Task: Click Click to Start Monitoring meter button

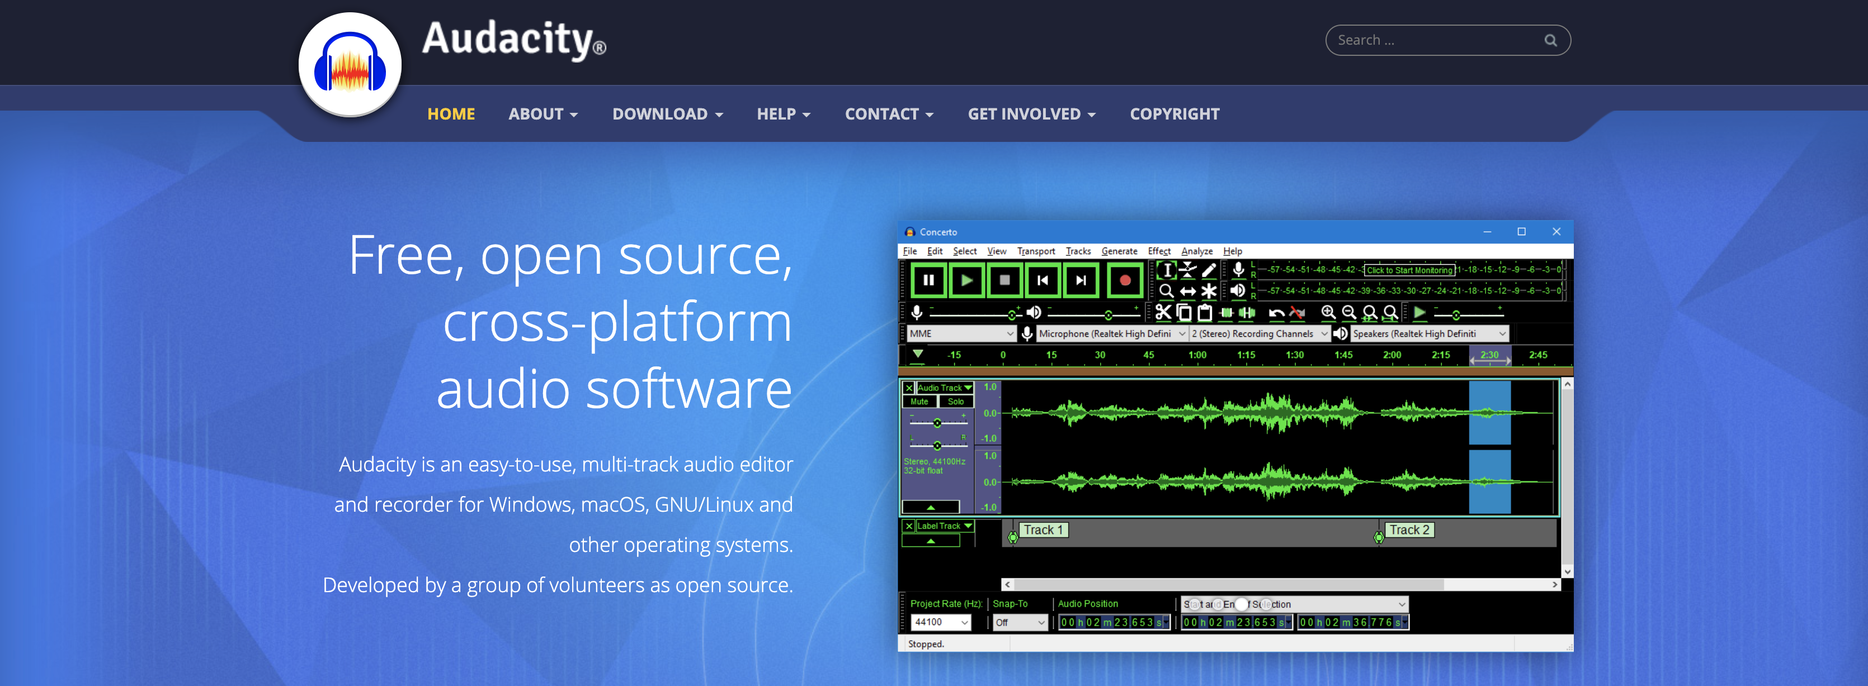Action: click(1410, 270)
